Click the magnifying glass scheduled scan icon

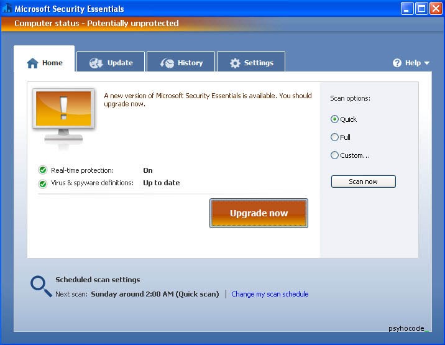[x=41, y=286]
